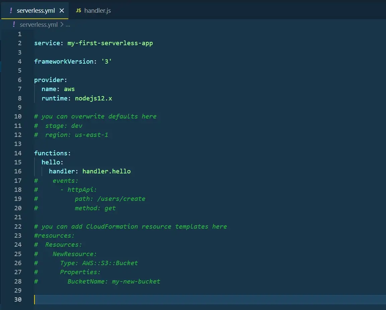
Task: Click the commented '/users/create' path
Action: pos(121,199)
